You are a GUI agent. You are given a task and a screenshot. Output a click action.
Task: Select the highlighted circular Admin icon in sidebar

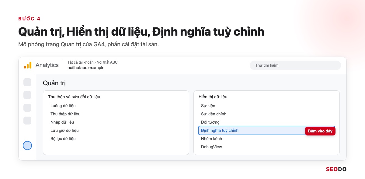click(27, 146)
